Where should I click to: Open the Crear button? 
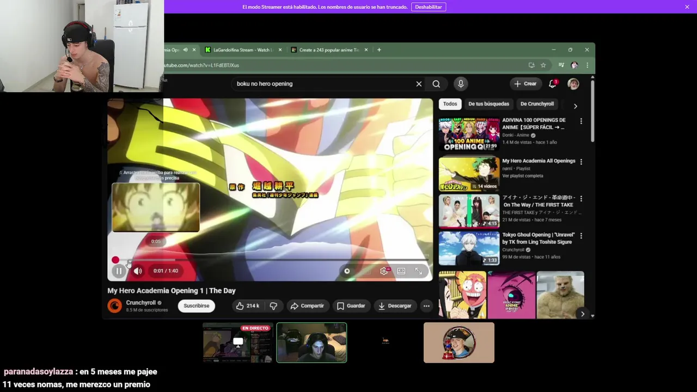[x=525, y=84]
